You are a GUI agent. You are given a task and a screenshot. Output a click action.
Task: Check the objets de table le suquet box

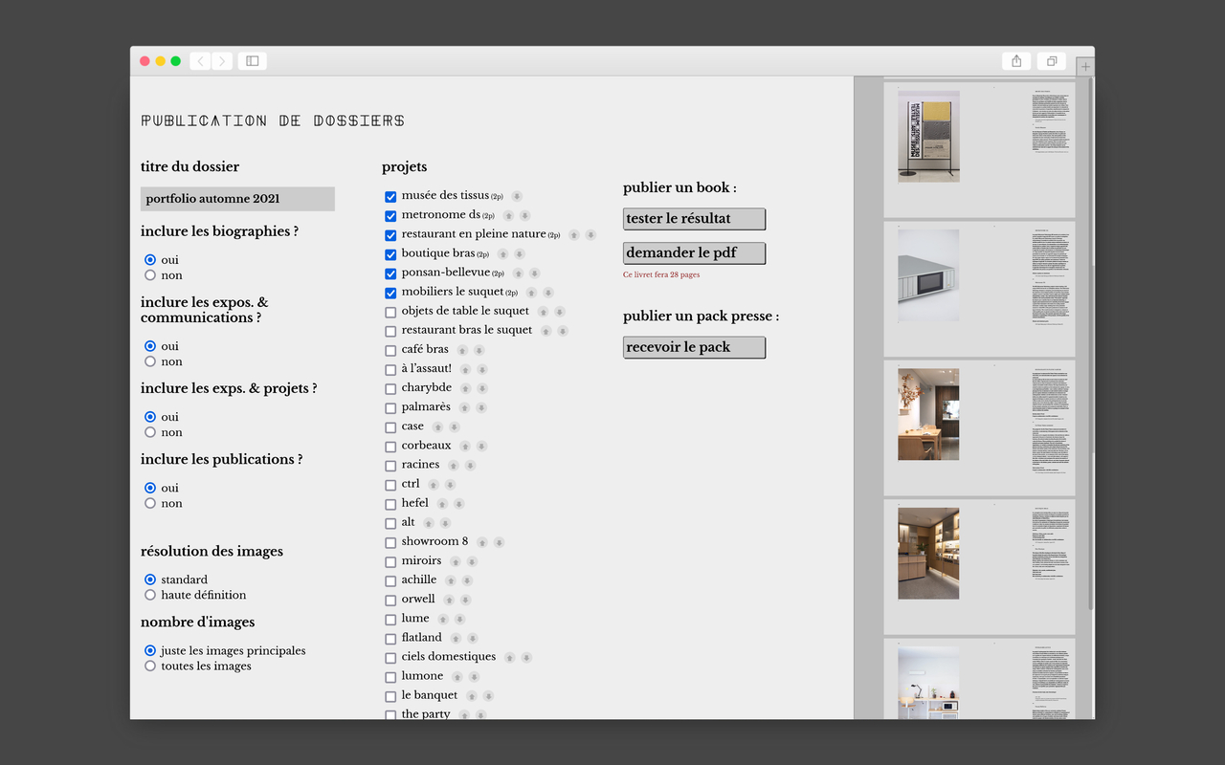[390, 312]
